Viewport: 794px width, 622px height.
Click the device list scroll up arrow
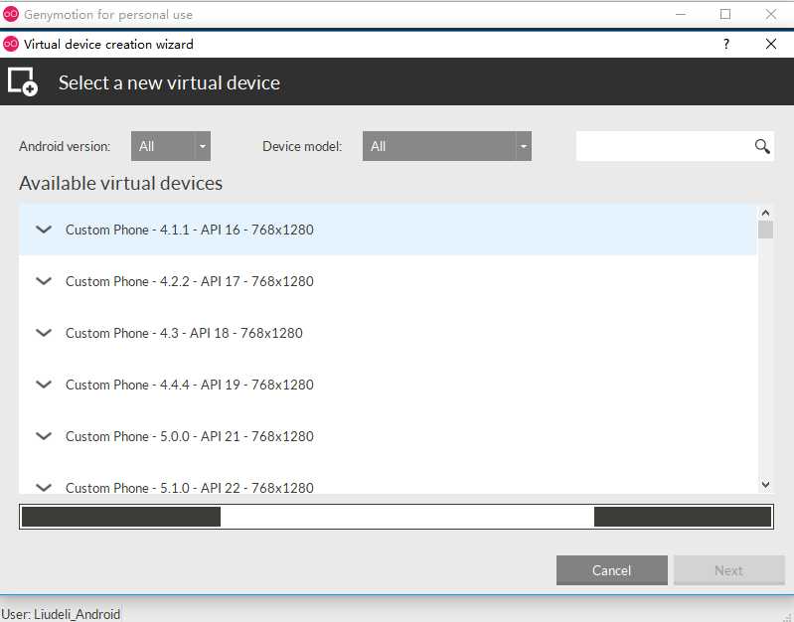[x=765, y=213]
